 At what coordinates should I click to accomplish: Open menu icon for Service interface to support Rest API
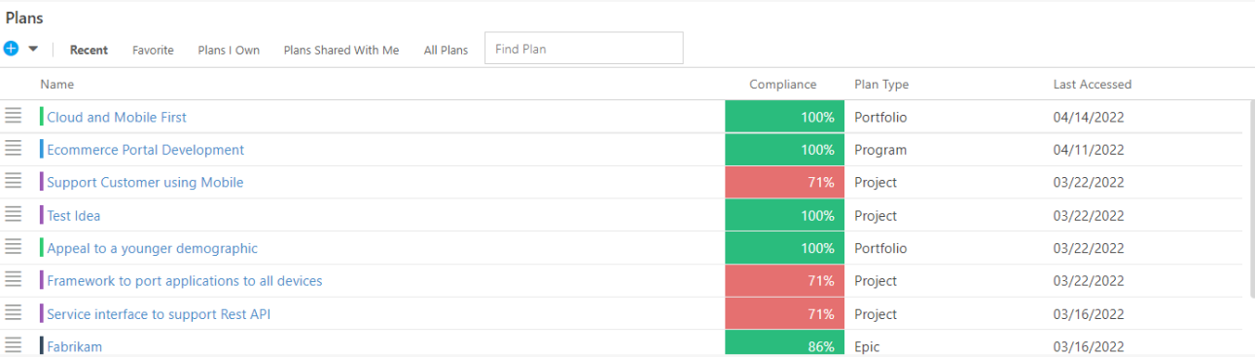click(x=13, y=312)
